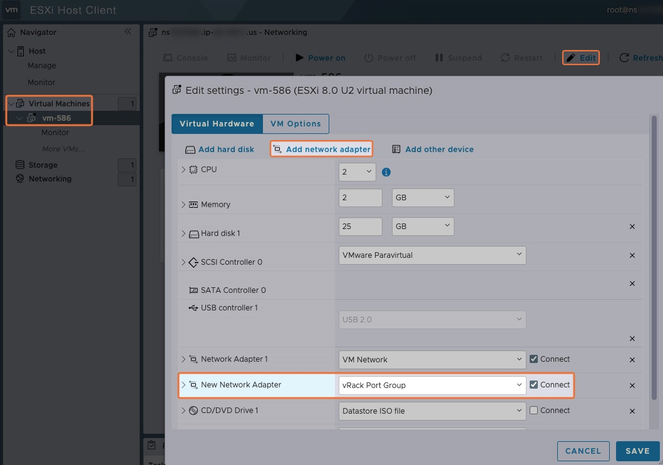Click the Refresh circular arrow icon
Image resolution: width=663 pixels, height=465 pixels.
[624, 58]
